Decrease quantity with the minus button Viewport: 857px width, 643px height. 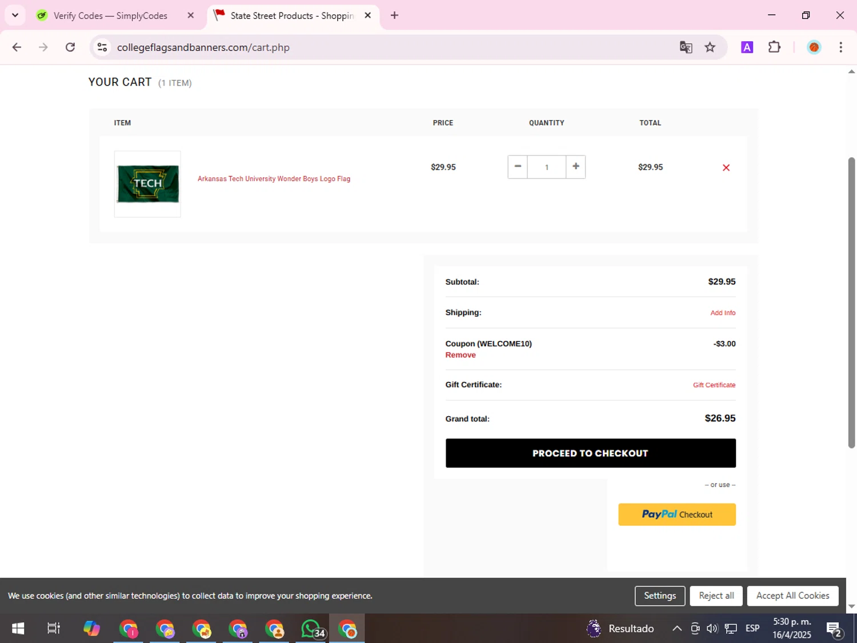(518, 167)
